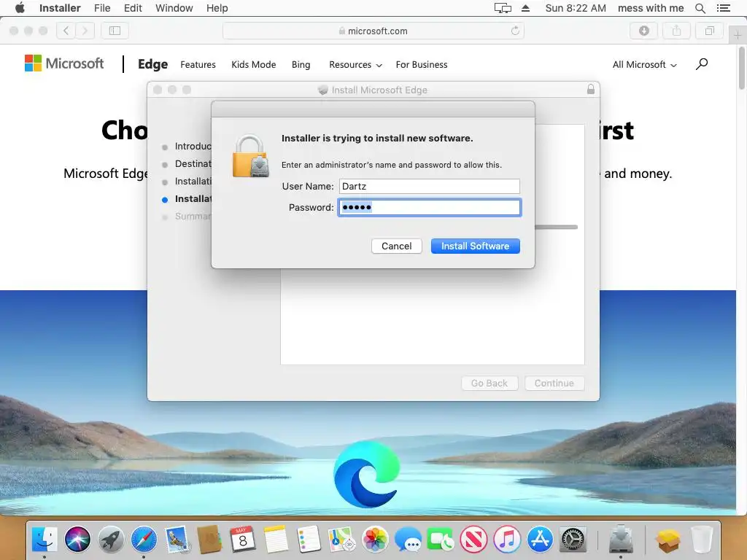Viewport: 747px width, 560px height.
Task: Open the Kids Mode link
Action: tap(253, 65)
